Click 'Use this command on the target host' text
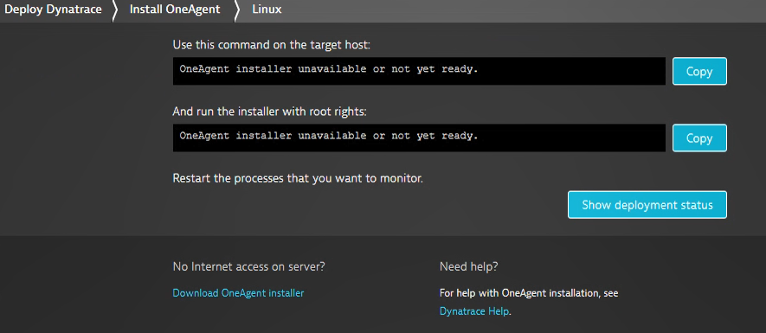The height and width of the screenshot is (333, 766). click(x=272, y=45)
